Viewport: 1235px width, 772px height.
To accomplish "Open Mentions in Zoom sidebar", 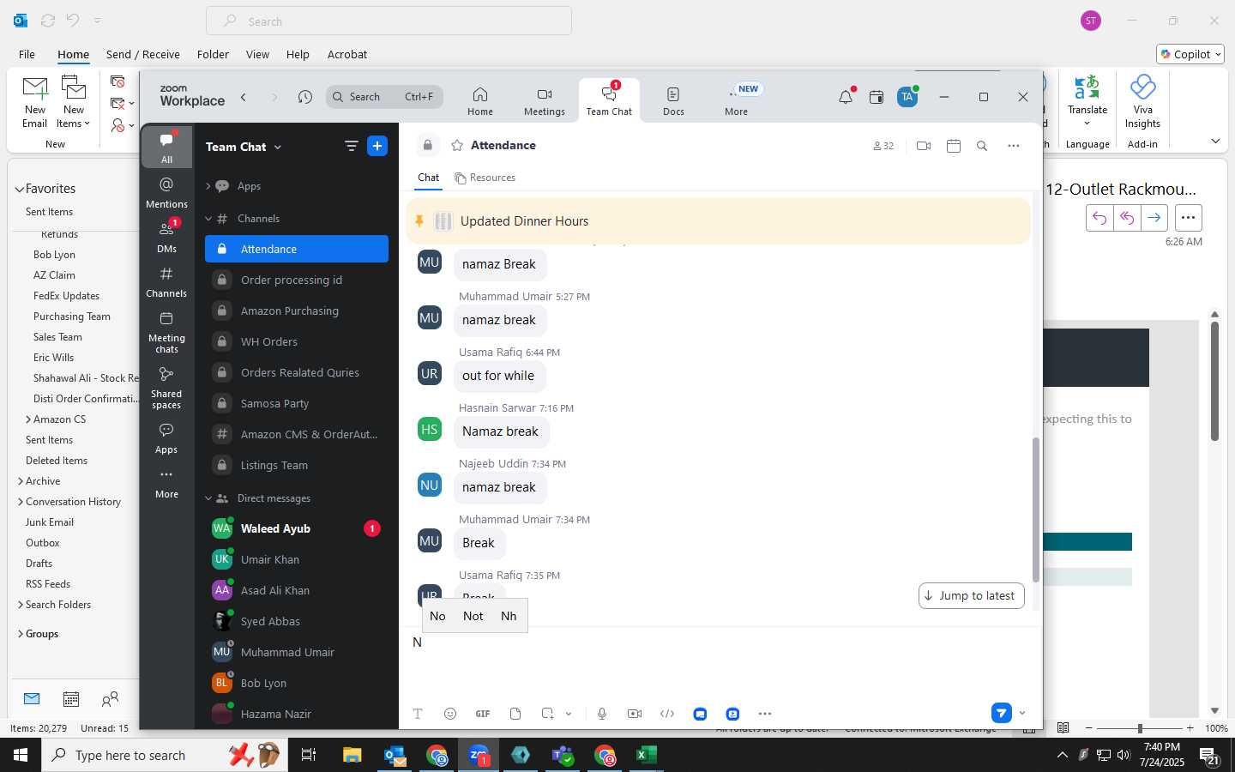I will pos(166,192).
